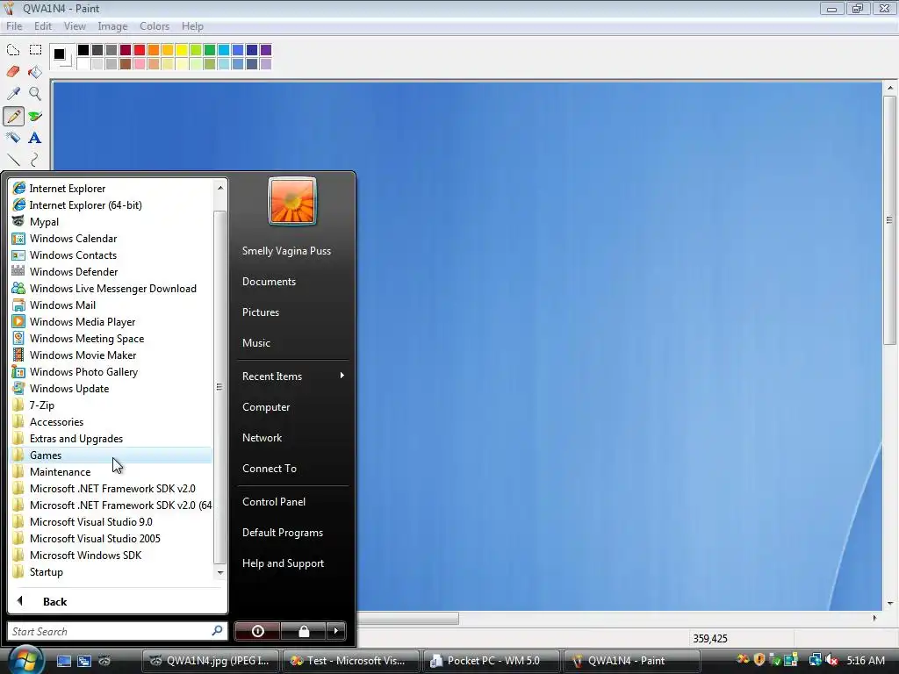899x674 pixels.
Task: Pick the black color swatch
Action: (x=83, y=50)
